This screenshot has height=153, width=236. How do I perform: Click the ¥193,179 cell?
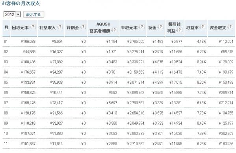tap(226, 72)
